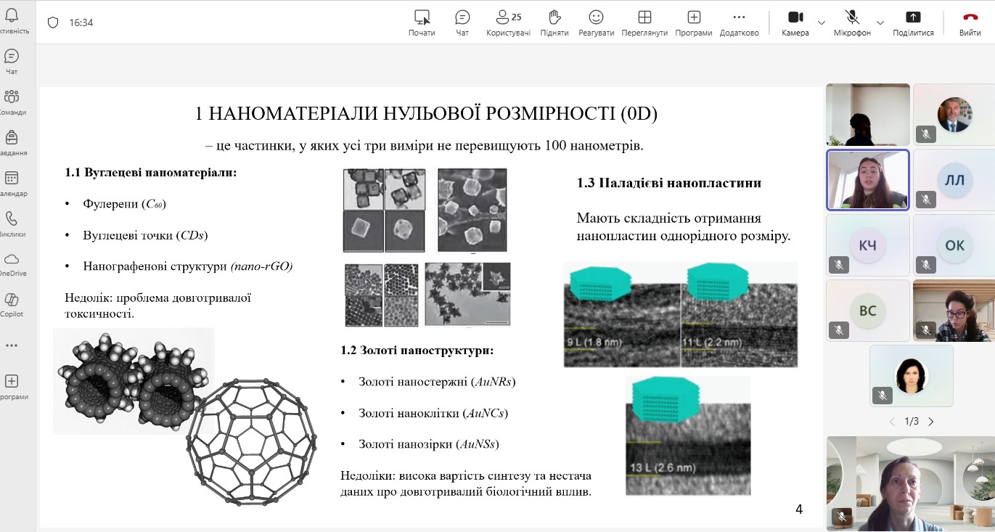Unmute the Мікрофон microphone
Image resolution: width=995 pixels, height=532 pixels.
click(852, 22)
